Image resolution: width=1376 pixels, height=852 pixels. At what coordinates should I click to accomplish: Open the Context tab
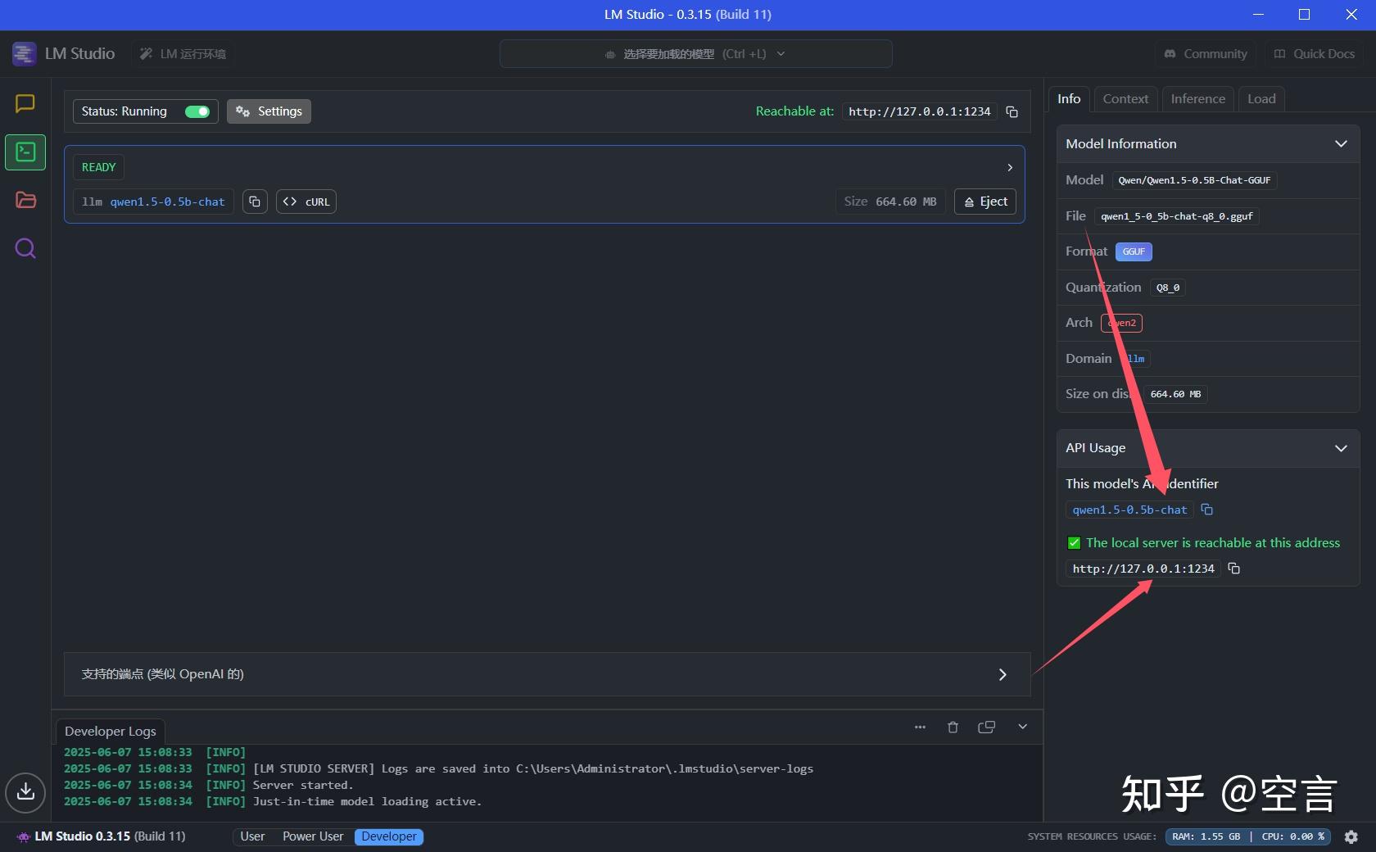coord(1125,98)
